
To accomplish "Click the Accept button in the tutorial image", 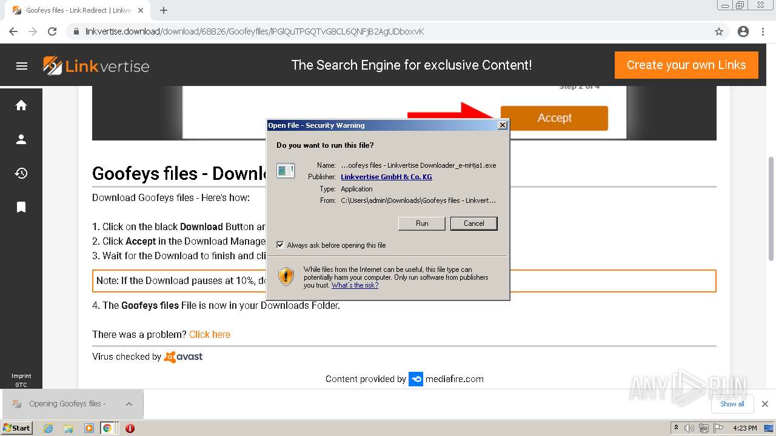I will [x=554, y=118].
